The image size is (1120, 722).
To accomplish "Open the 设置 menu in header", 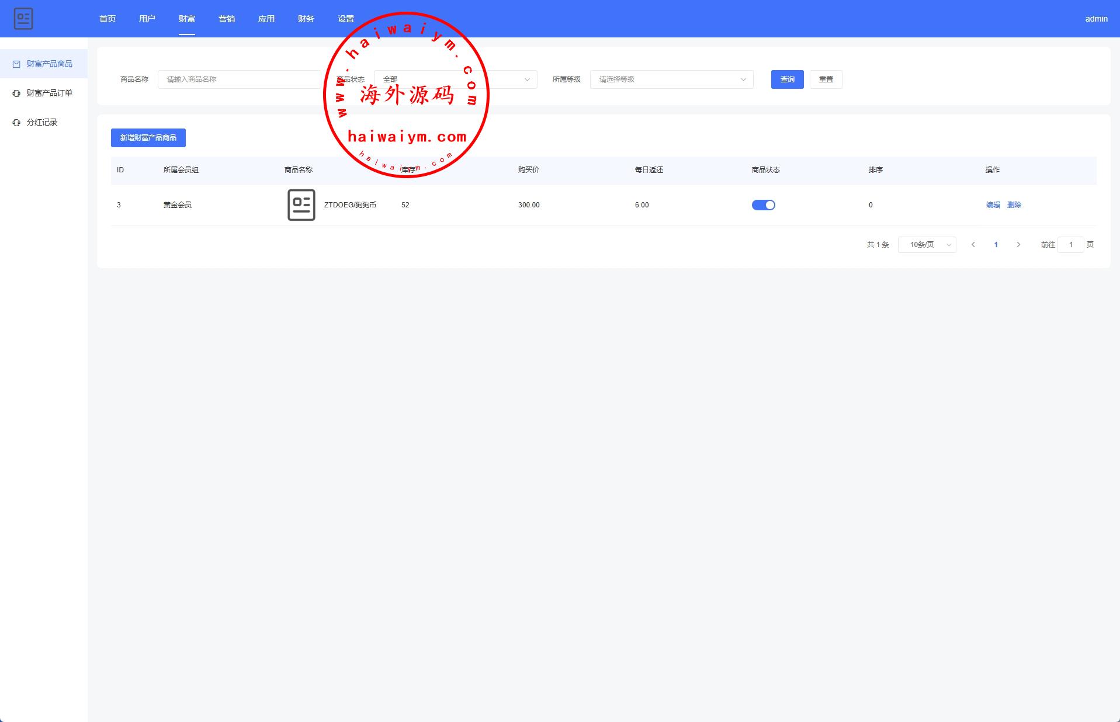I will point(345,19).
